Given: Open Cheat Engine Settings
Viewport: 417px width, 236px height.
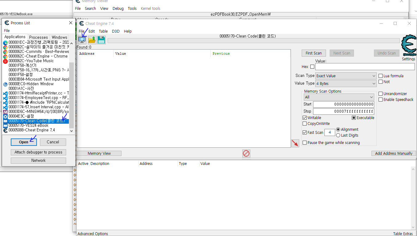Looking at the screenshot, I should pos(408,59).
